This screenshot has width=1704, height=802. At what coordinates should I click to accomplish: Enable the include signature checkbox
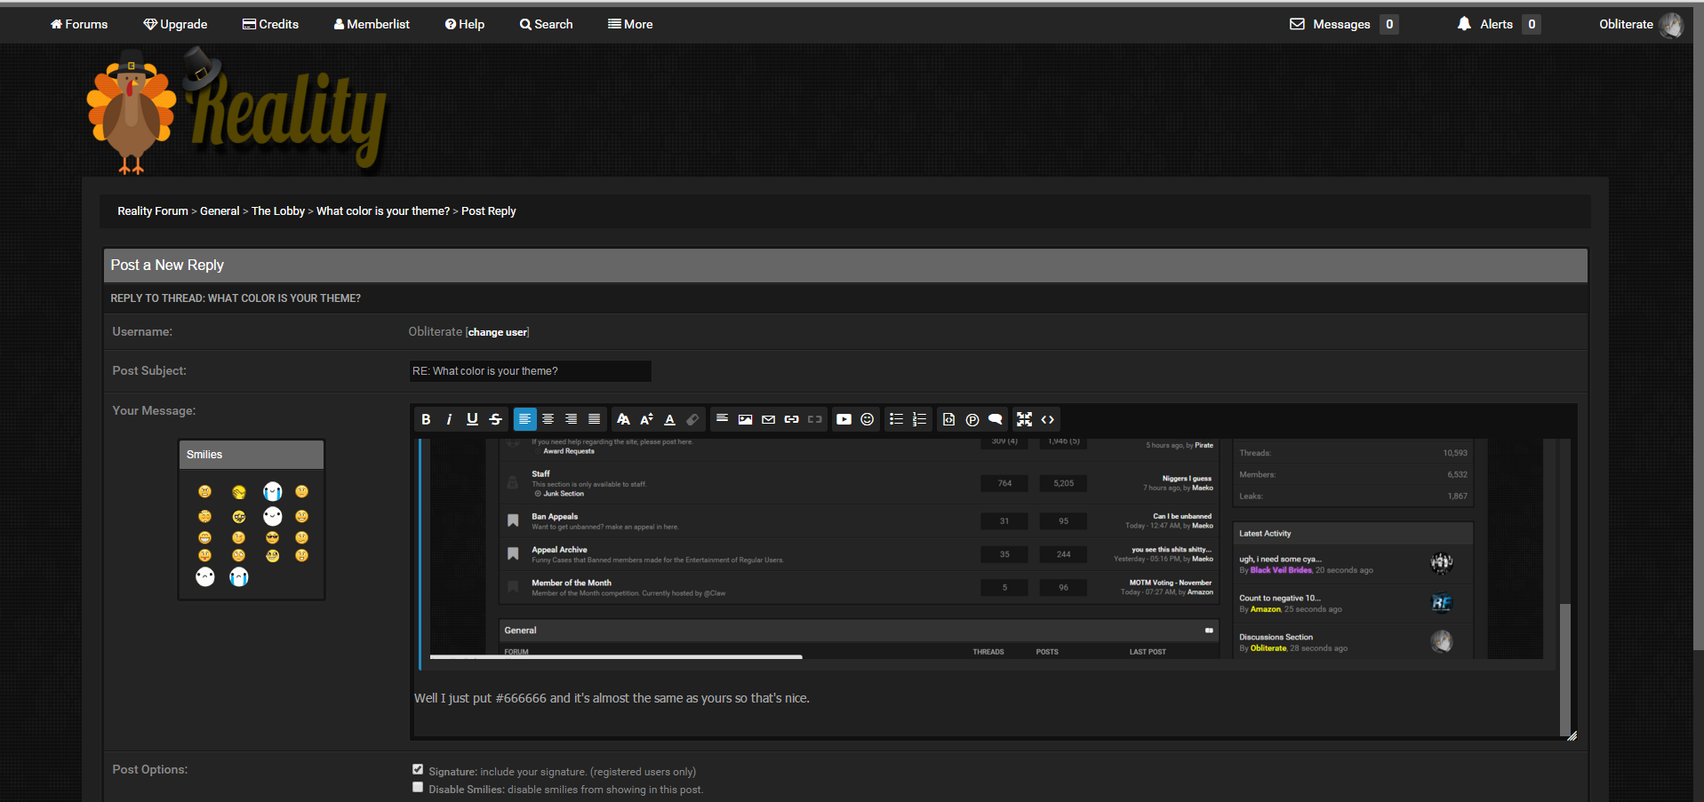tap(418, 769)
